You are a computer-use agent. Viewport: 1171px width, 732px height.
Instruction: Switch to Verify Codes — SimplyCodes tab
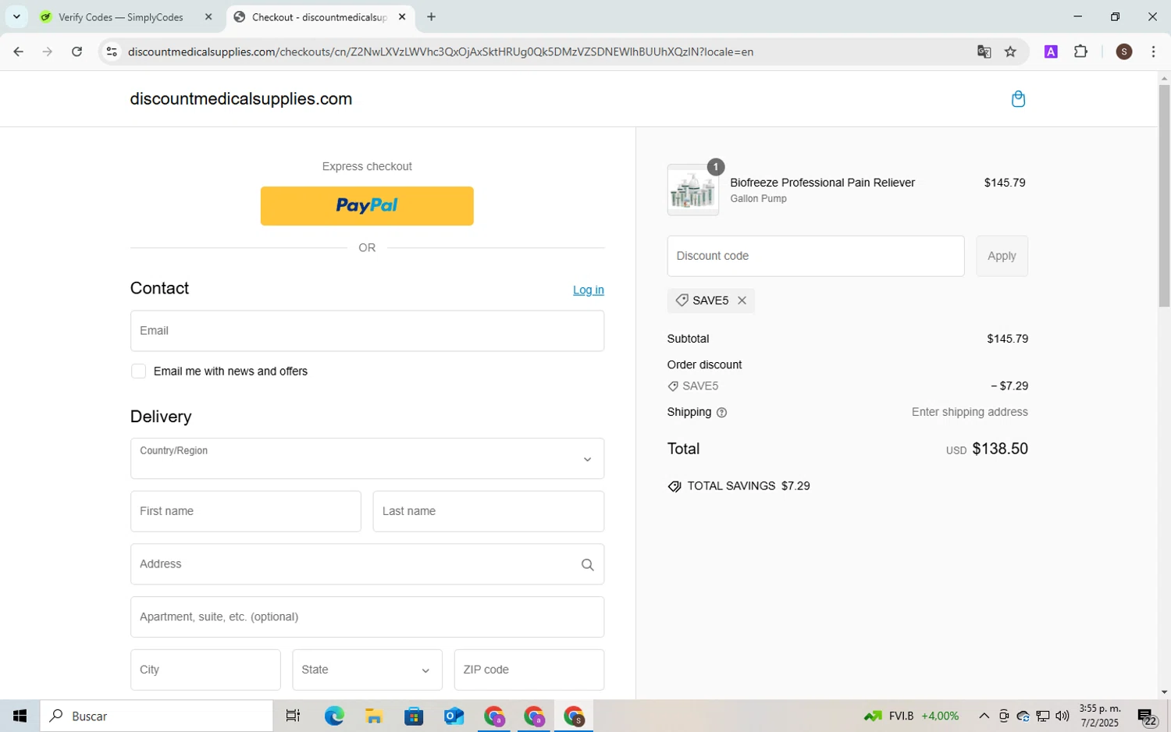(x=120, y=16)
